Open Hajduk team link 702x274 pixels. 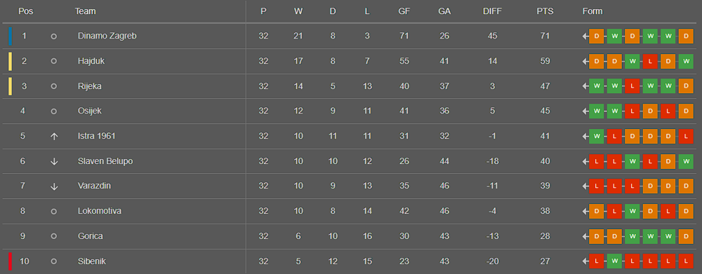[91, 61]
